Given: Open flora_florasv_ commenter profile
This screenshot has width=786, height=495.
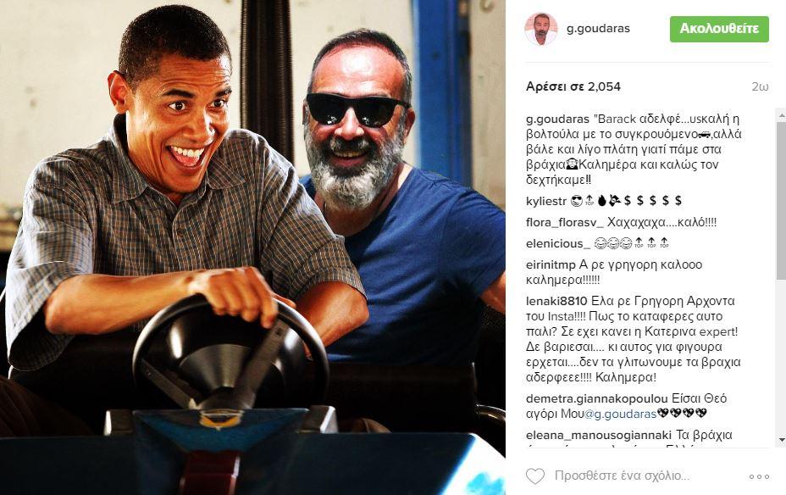Looking at the screenshot, I should (x=565, y=222).
